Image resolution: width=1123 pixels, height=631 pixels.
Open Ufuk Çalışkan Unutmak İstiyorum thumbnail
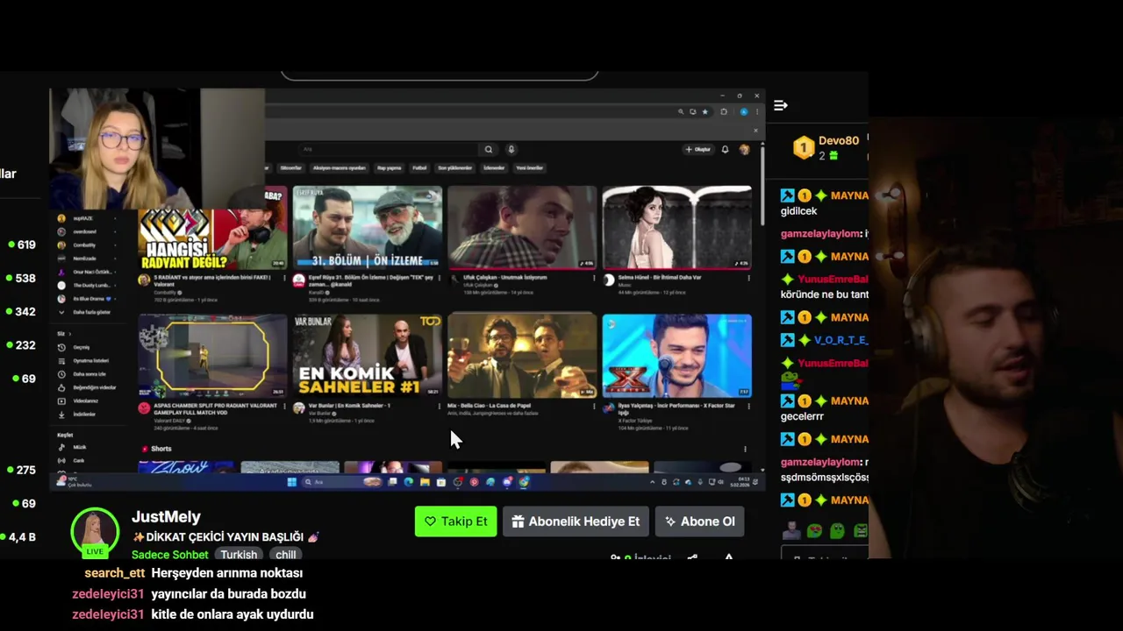pyautogui.click(x=522, y=228)
